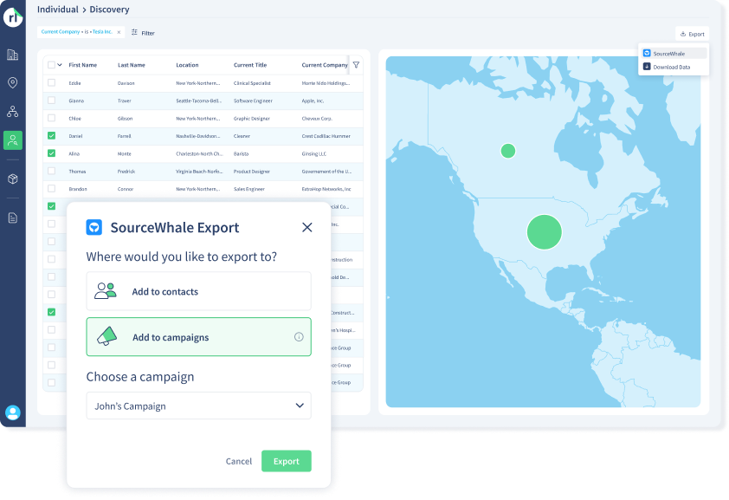
Task: Check the checkbox for Chloe's row
Action: point(52,118)
